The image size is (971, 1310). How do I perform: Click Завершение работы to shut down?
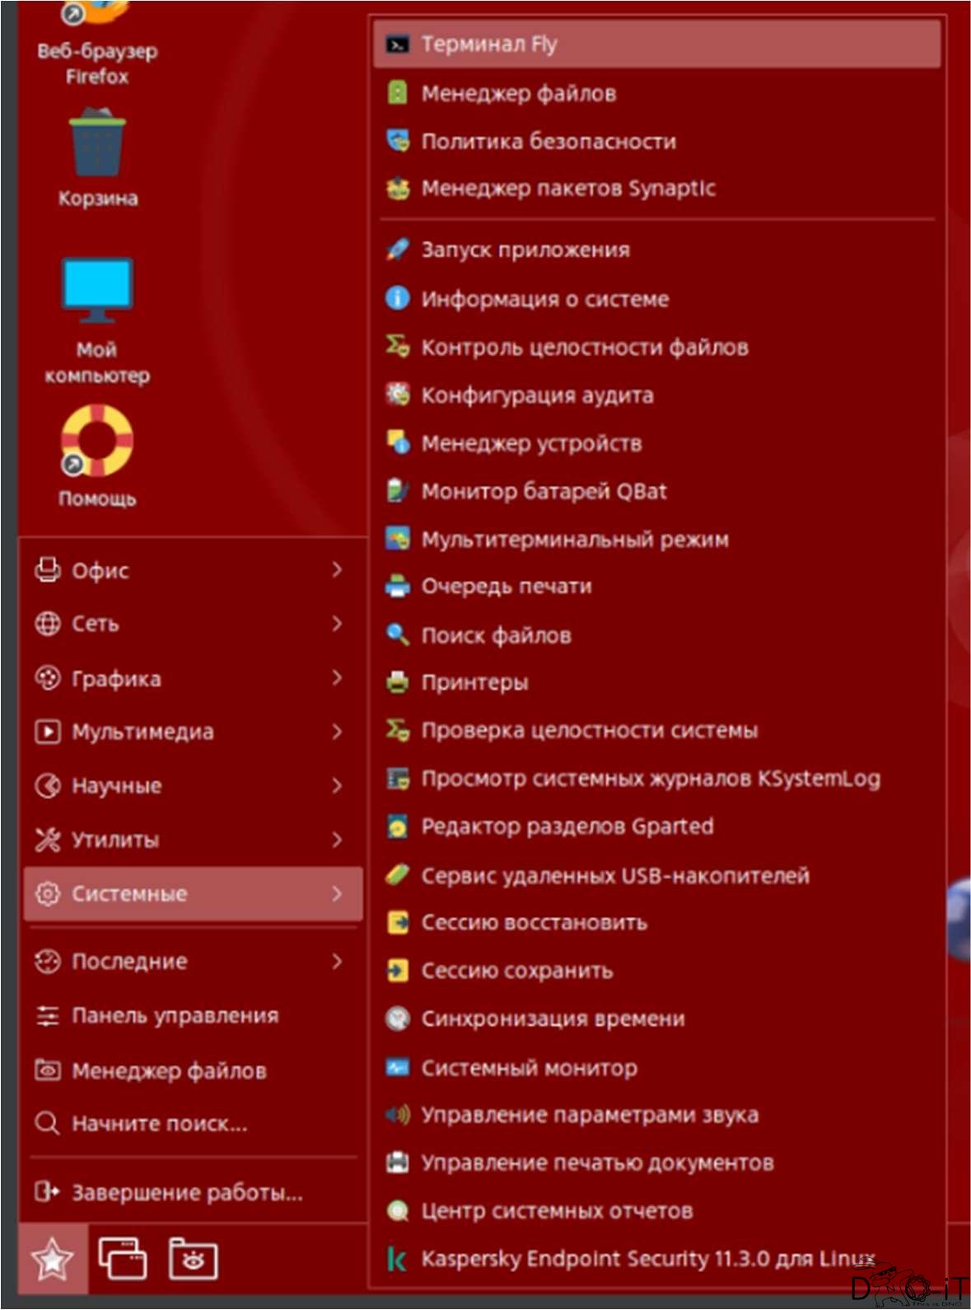pos(186,1192)
